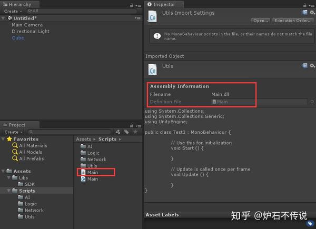316x229 pixels.
Task: Open the Utils import settings gear menu
Action: pyautogui.click(x=312, y=13)
